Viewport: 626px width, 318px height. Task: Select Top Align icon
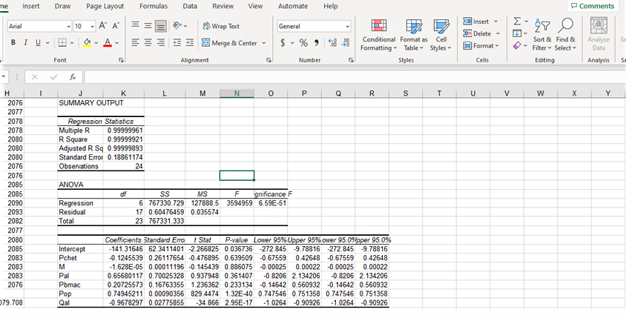(135, 26)
